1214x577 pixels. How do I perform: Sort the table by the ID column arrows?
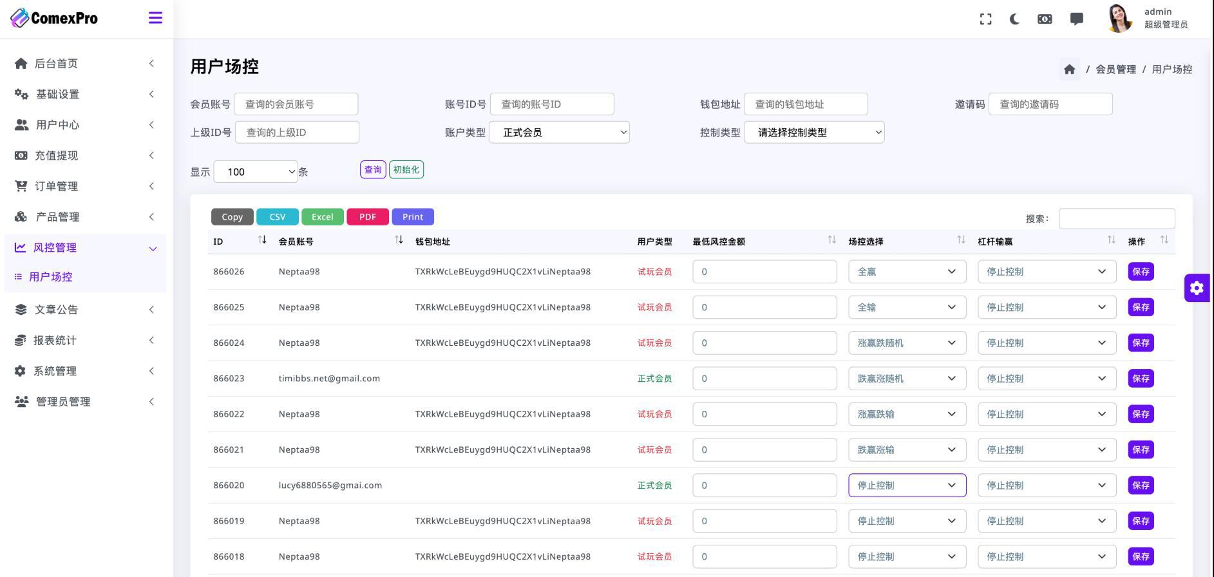pos(262,240)
